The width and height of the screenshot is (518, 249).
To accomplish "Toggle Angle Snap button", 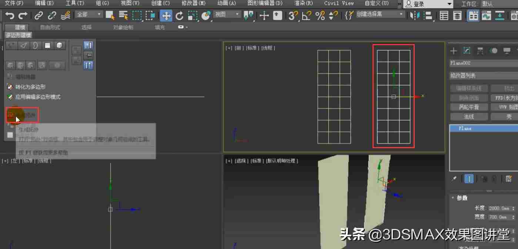I will 307,16.
